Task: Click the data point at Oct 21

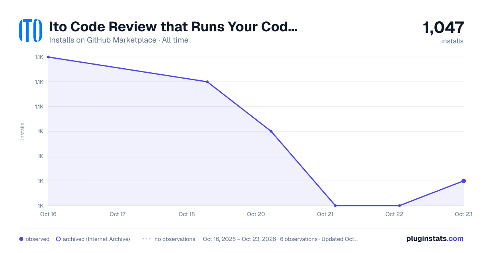Action: click(335, 206)
